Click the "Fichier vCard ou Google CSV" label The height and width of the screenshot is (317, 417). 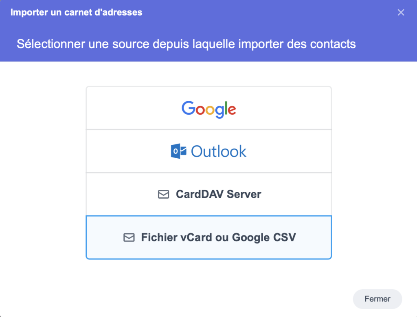(x=218, y=237)
